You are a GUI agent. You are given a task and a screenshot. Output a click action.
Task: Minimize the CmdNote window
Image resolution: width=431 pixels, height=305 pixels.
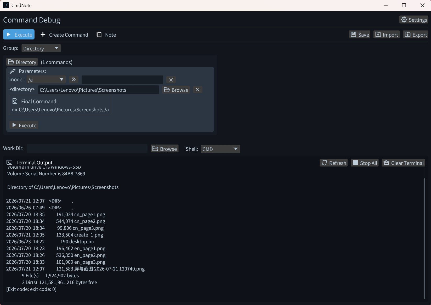tap(386, 5)
